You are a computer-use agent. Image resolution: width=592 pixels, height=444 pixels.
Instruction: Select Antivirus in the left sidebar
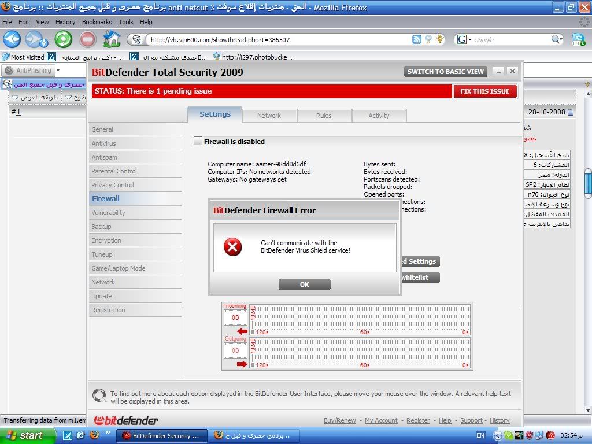(x=103, y=143)
